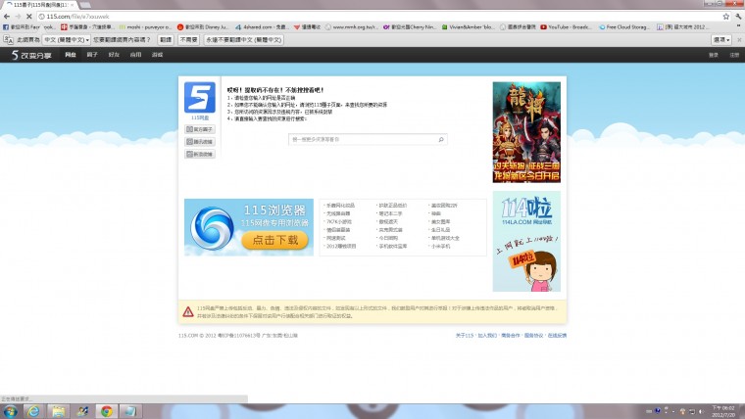Click the 生日礼品 link
The height and width of the screenshot is (419, 745).
[x=440, y=230]
